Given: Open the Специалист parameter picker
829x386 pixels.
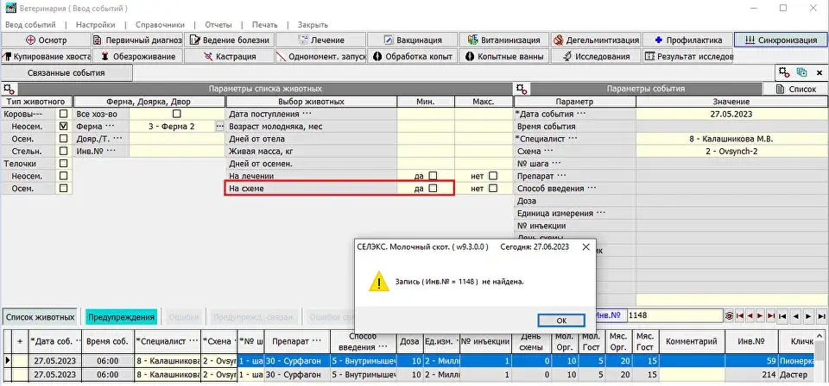Looking at the screenshot, I should click(572, 139).
